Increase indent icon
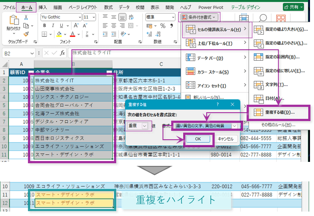Image resolution: width=314 pixels, height=216 pixels. point(114,34)
